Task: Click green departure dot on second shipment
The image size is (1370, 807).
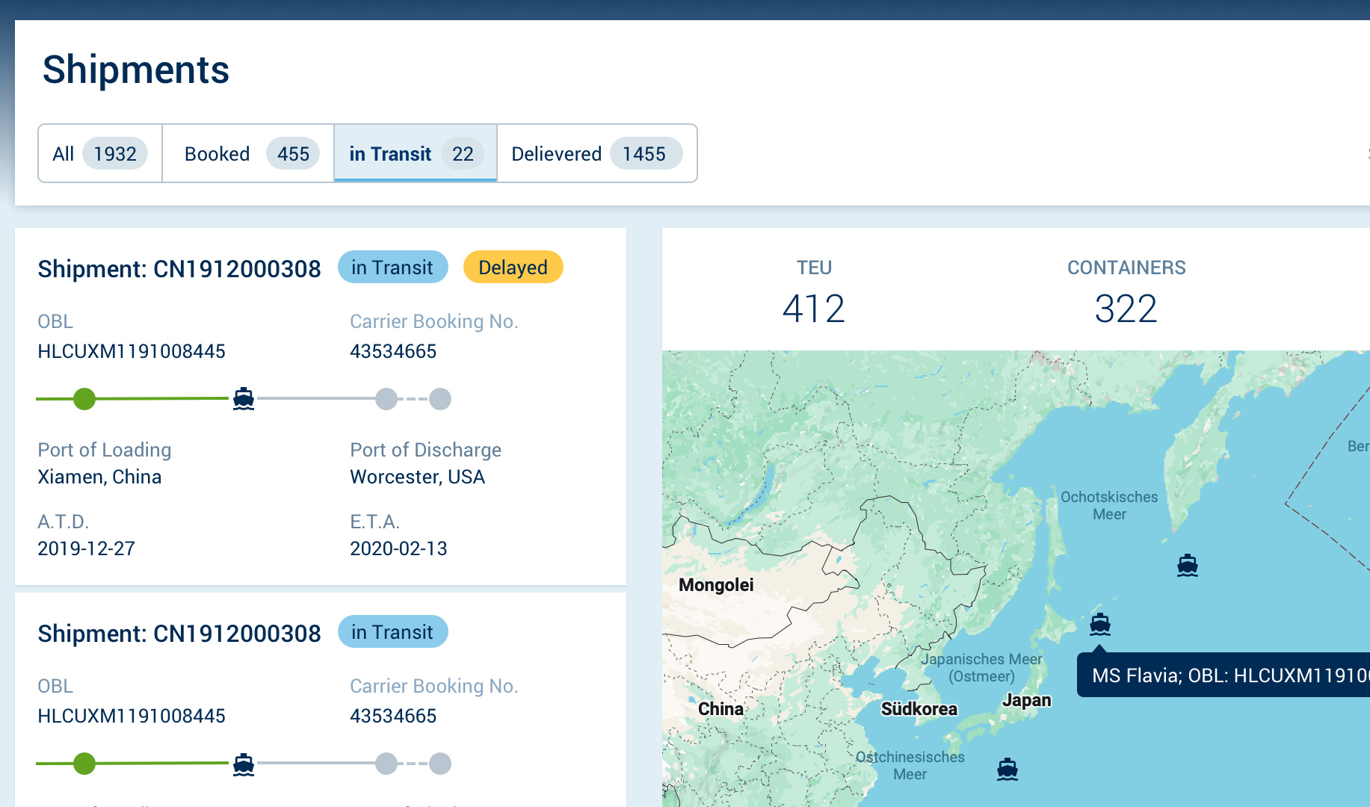Action: point(84,764)
